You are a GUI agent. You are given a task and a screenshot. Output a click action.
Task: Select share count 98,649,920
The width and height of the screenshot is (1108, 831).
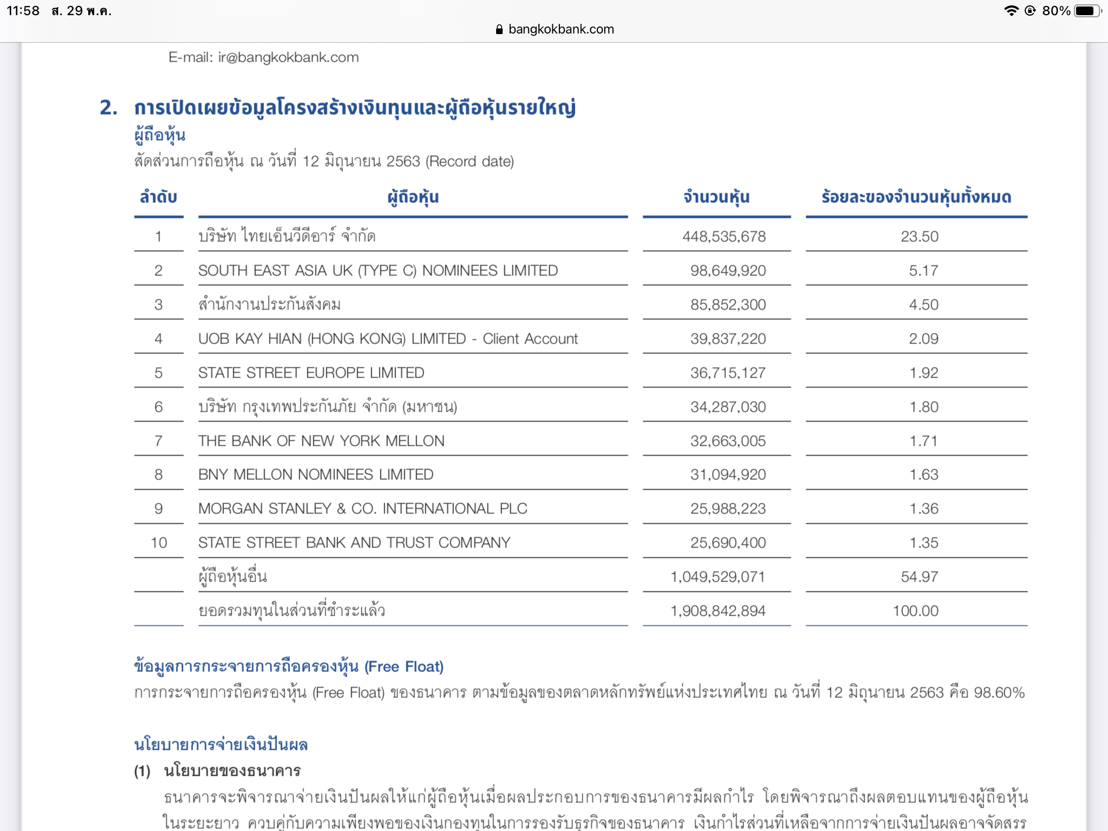[x=728, y=271]
